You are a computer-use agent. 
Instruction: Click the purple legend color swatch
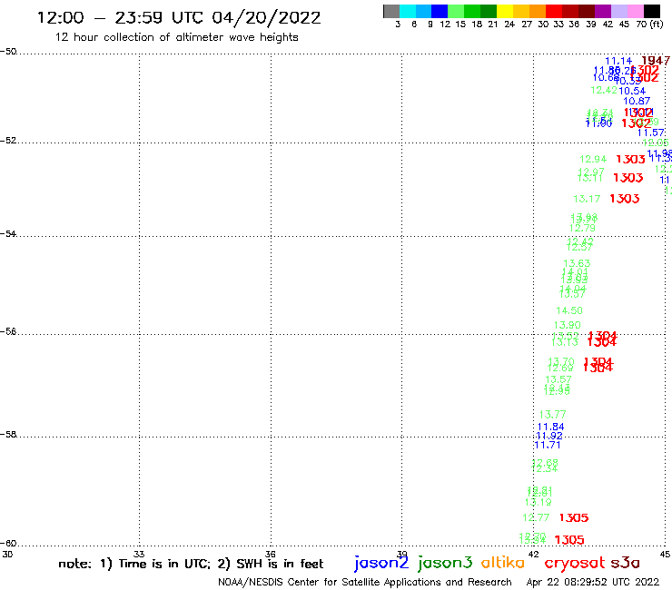603,11
